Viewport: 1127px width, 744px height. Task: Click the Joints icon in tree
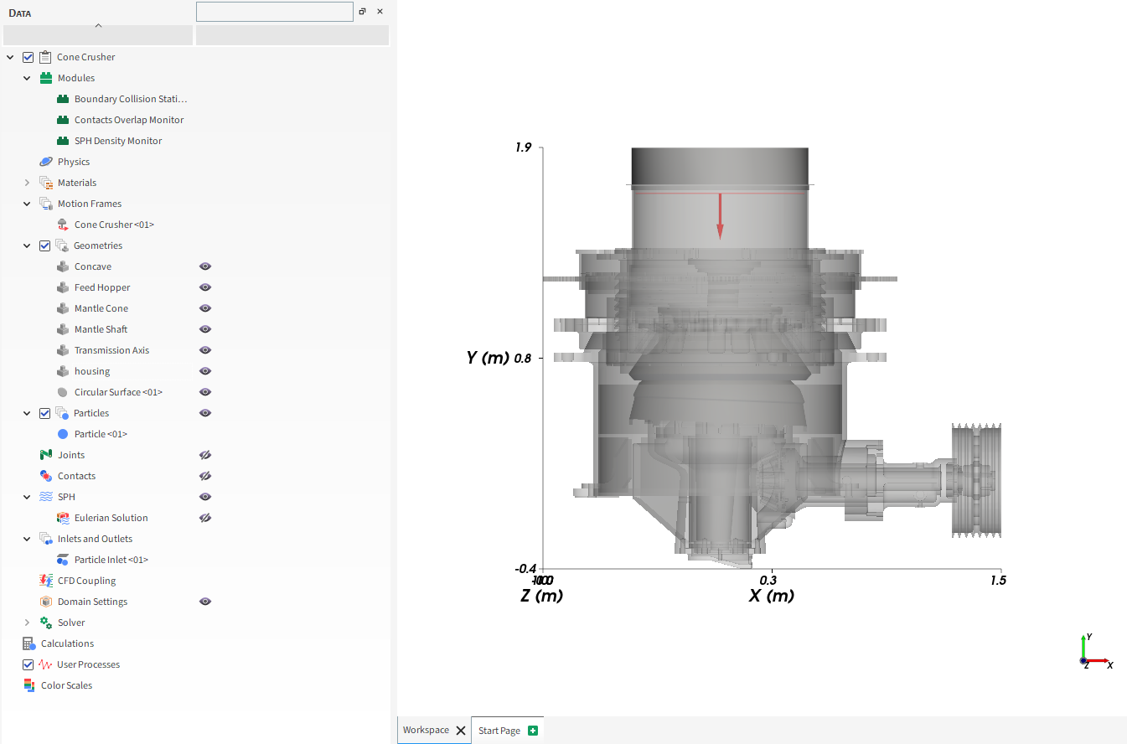click(46, 455)
